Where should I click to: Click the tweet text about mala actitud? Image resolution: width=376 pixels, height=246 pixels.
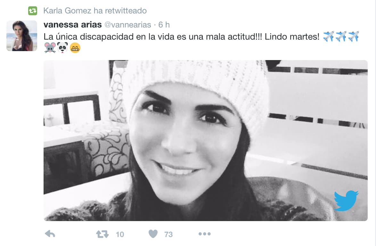[x=182, y=37]
